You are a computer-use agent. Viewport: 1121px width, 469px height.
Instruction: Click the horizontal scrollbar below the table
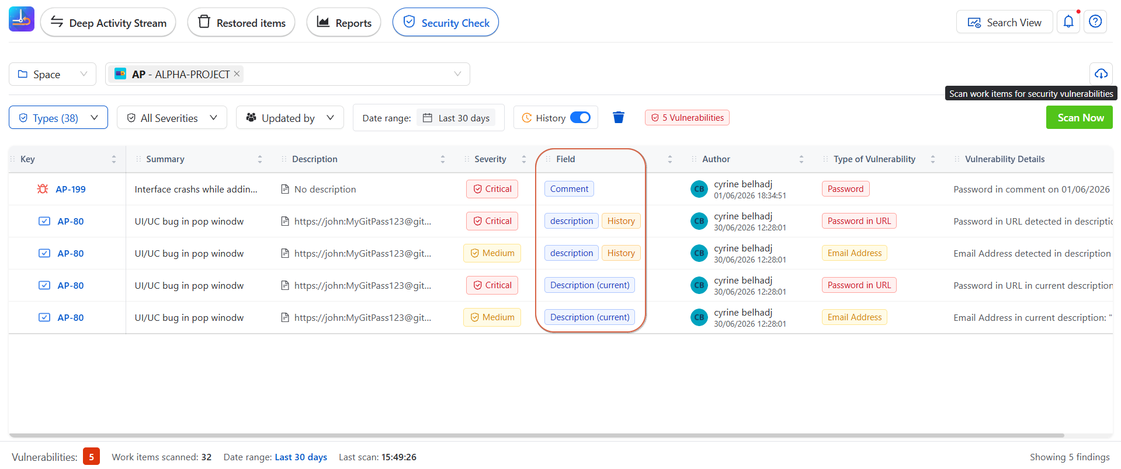(536, 435)
